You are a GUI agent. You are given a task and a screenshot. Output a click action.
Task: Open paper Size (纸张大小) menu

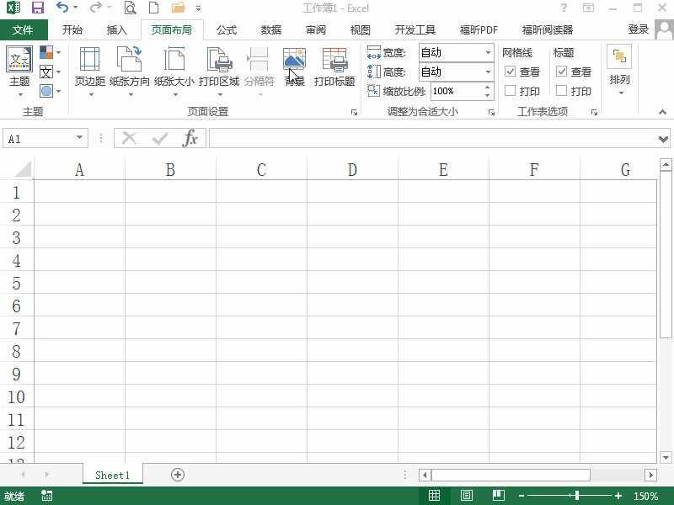[x=174, y=72]
